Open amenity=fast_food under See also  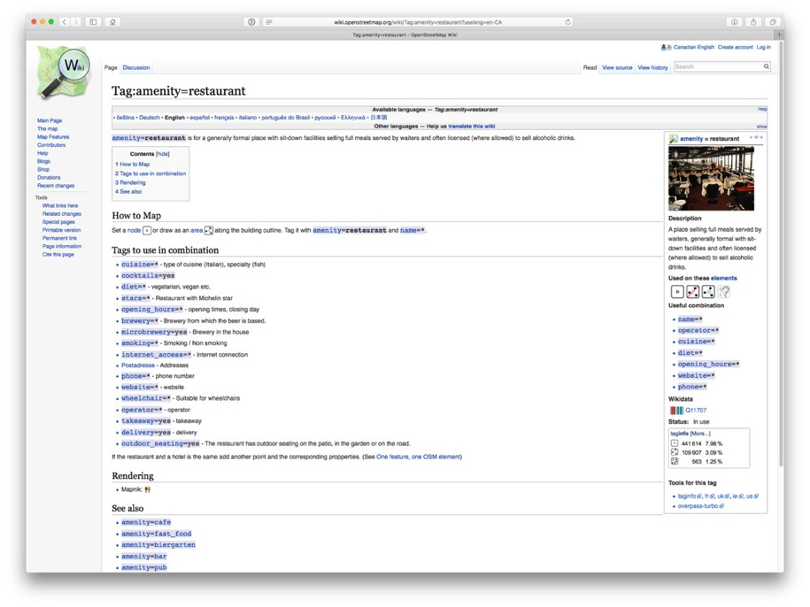[157, 534]
